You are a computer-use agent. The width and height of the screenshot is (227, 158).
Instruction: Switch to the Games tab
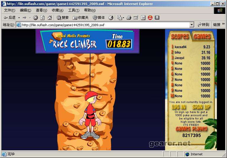click(x=202, y=36)
